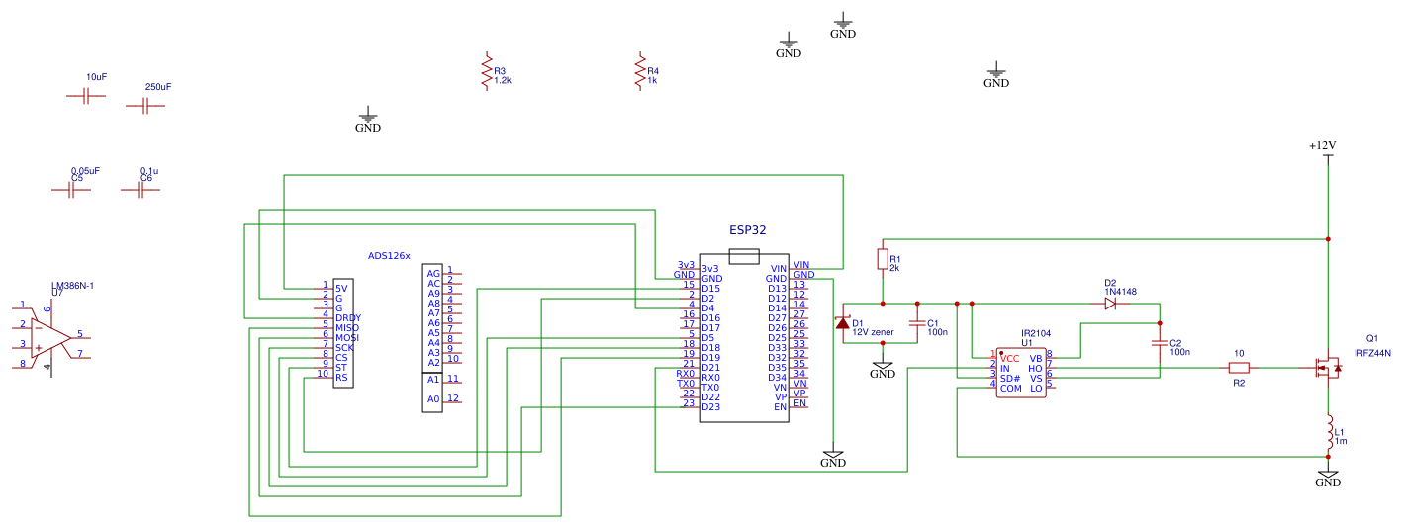The width and height of the screenshot is (1402, 526).
Task: Click the C5 0.05uF capacitor symbol
Action: tap(71, 190)
